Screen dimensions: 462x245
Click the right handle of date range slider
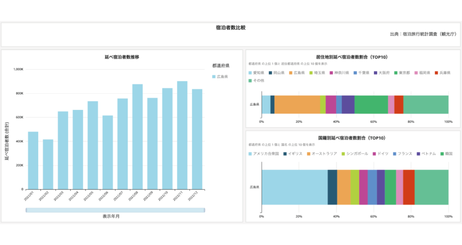pyautogui.click(x=204, y=210)
